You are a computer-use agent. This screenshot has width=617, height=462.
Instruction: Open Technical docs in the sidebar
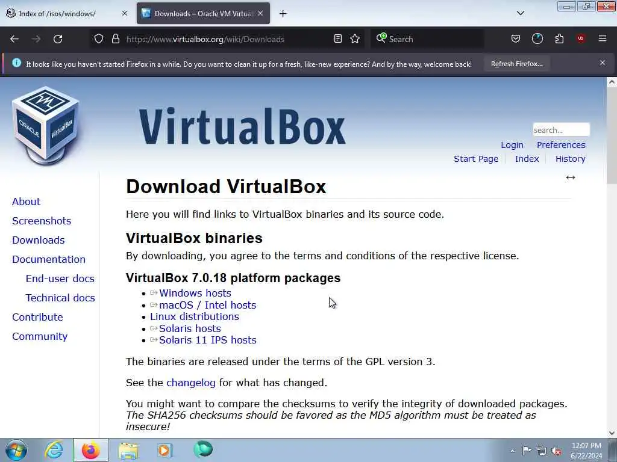click(60, 298)
